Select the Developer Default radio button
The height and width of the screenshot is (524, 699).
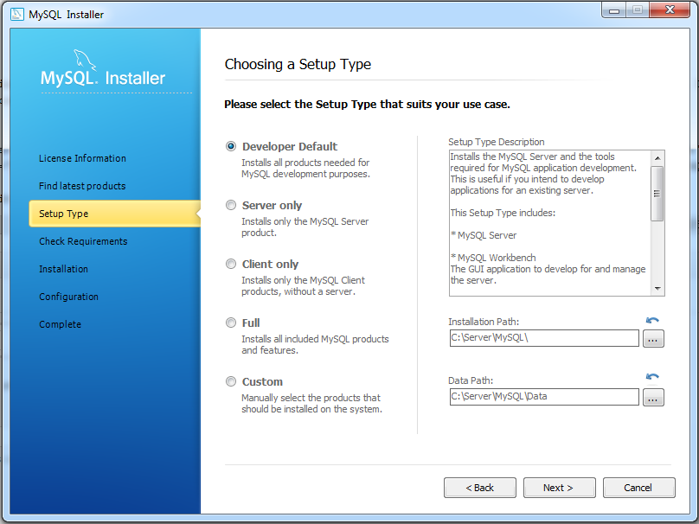(231, 146)
